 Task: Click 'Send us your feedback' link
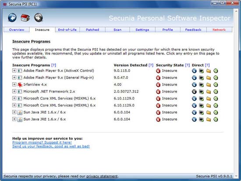[x=51, y=146]
